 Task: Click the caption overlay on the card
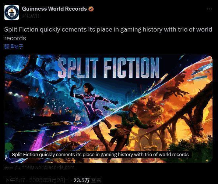point(100,155)
